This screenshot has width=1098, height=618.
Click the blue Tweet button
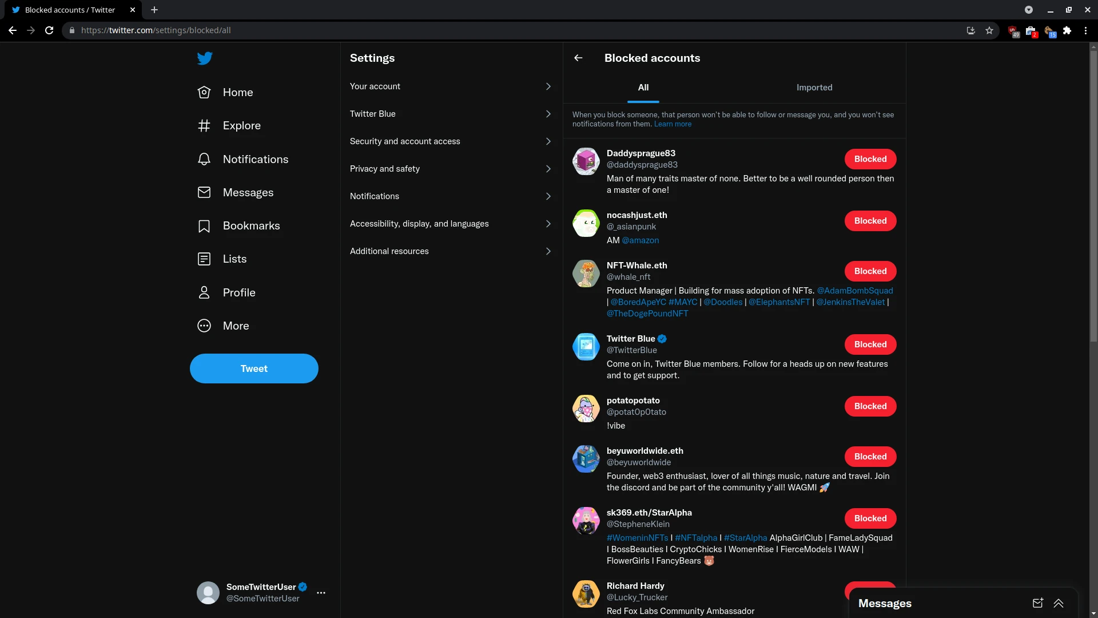coord(254,369)
